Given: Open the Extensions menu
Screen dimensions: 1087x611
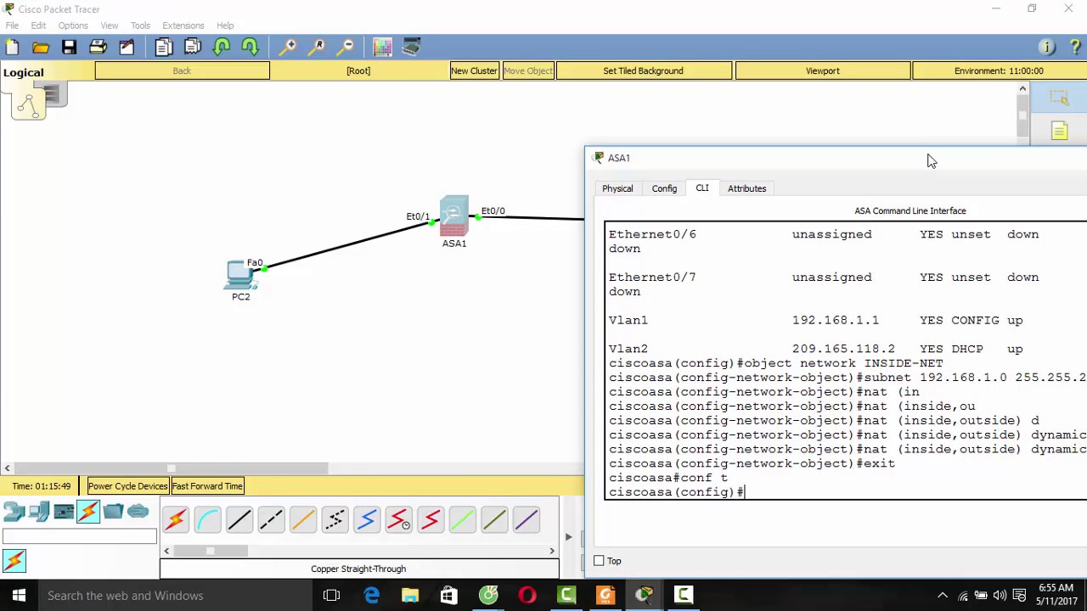Looking at the screenshot, I should (x=183, y=25).
